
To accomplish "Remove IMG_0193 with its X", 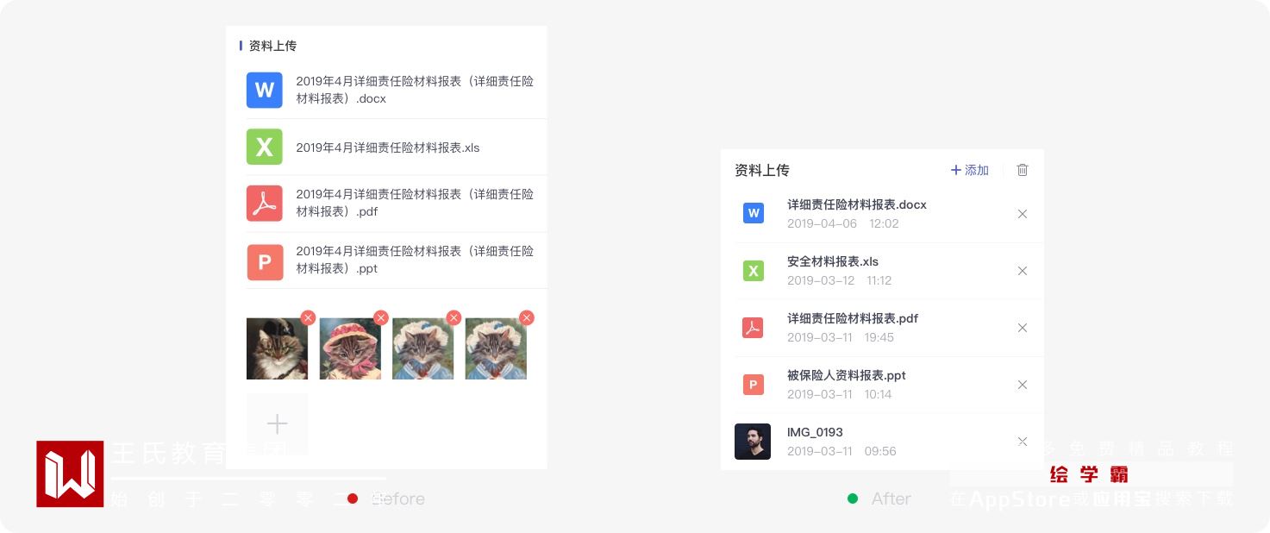I will click(1023, 442).
